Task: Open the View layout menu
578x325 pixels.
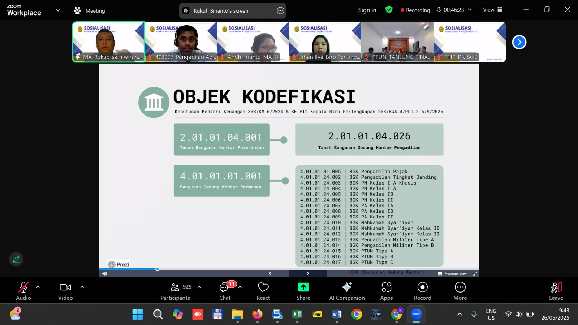Action: click(493, 10)
